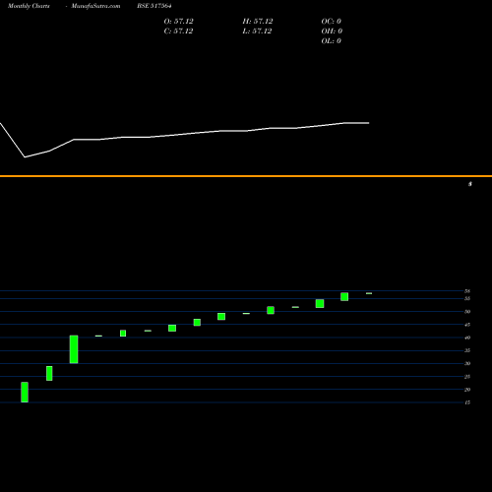492x492 pixels.
Task: Select the close value C: 57.12
Action: point(179,31)
